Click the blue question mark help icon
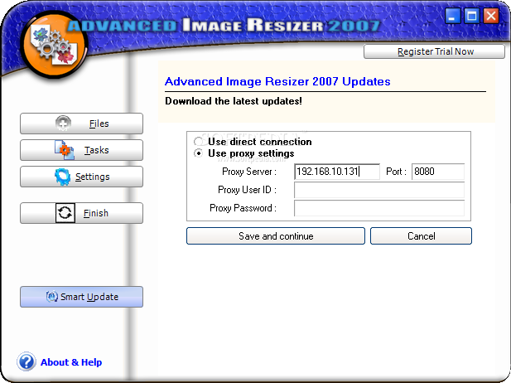The width and height of the screenshot is (511, 383). click(27, 361)
